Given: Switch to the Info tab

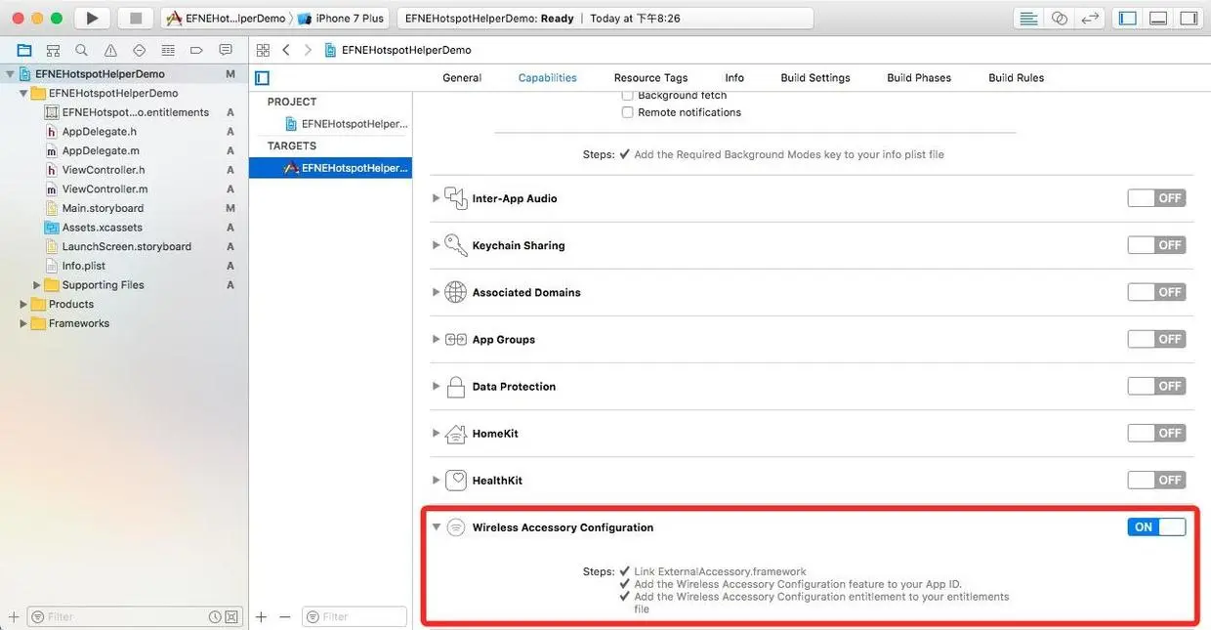Looking at the screenshot, I should pos(734,78).
